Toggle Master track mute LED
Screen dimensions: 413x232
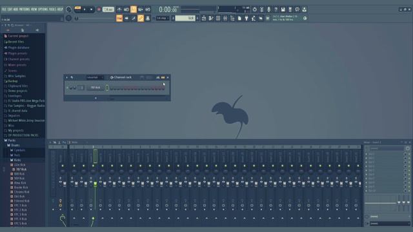[x=63, y=166]
